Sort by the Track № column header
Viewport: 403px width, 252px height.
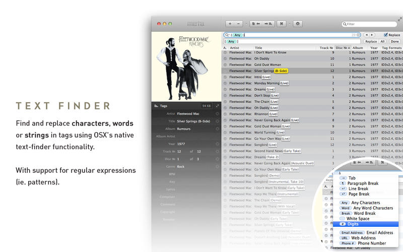click(x=325, y=48)
